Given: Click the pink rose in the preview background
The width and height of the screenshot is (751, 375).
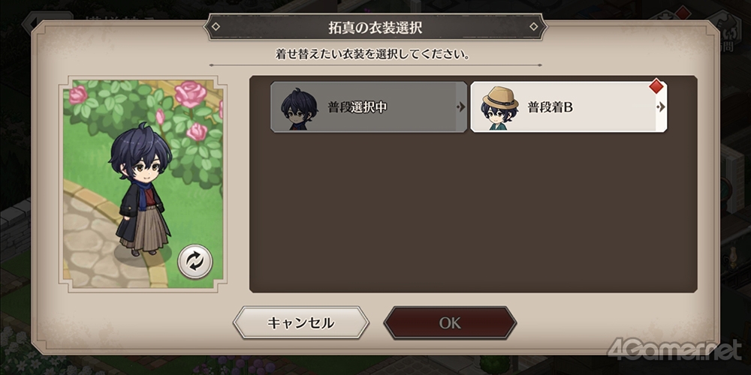Looking at the screenshot, I should tap(190, 94).
